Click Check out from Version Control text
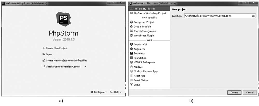The image size is (259, 106). click(x=63, y=67)
